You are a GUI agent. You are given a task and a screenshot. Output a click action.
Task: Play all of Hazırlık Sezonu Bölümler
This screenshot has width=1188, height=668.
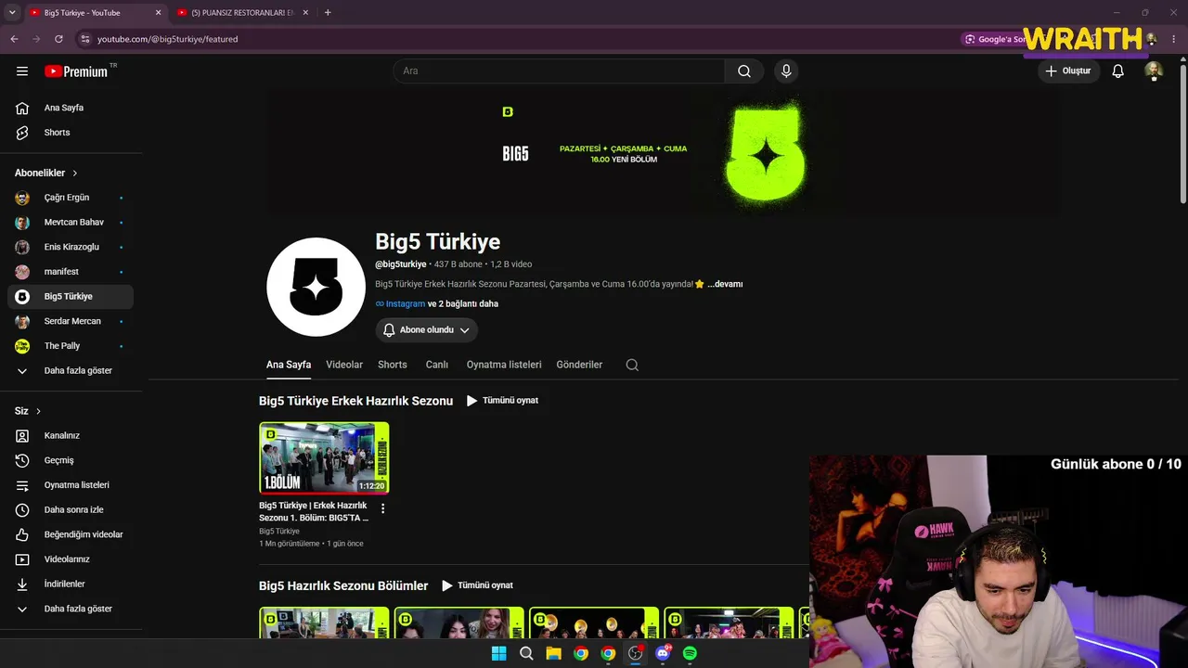pos(477,585)
